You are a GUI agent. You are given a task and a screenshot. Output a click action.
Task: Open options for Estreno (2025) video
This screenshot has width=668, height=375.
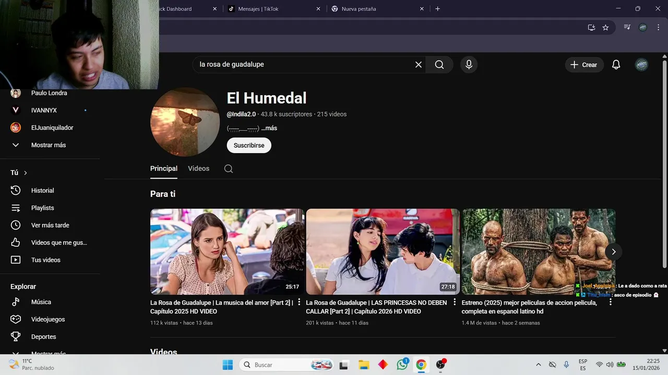tap(611, 302)
